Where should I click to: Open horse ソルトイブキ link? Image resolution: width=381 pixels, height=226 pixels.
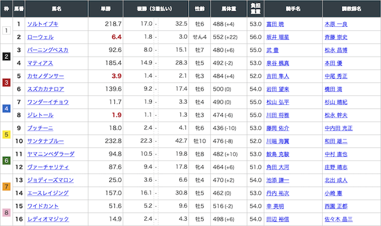42,24
